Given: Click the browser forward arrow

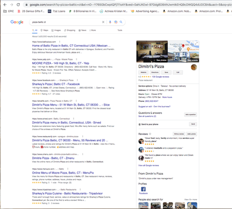Looking at the screenshot, I should tap(11, 5).
